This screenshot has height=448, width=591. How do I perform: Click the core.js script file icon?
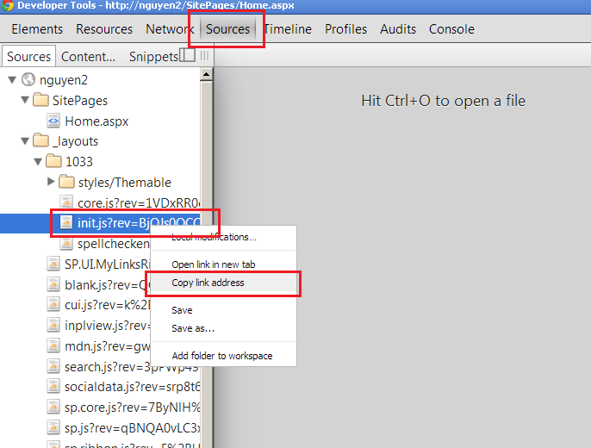[x=65, y=203]
